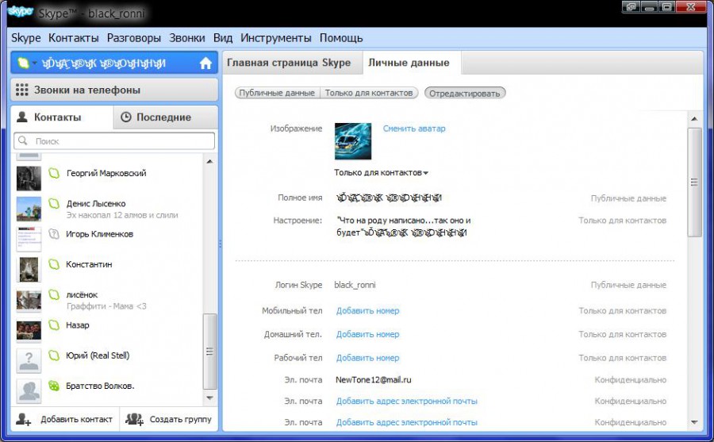This screenshot has width=714, height=442.
Task: Click status icon beside Юрий (Real Stell)
Action: (x=54, y=356)
